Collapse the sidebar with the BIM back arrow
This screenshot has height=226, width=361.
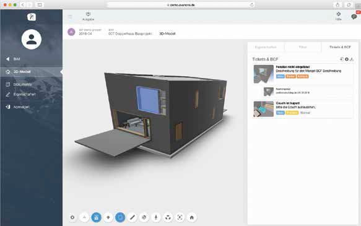[8, 59]
